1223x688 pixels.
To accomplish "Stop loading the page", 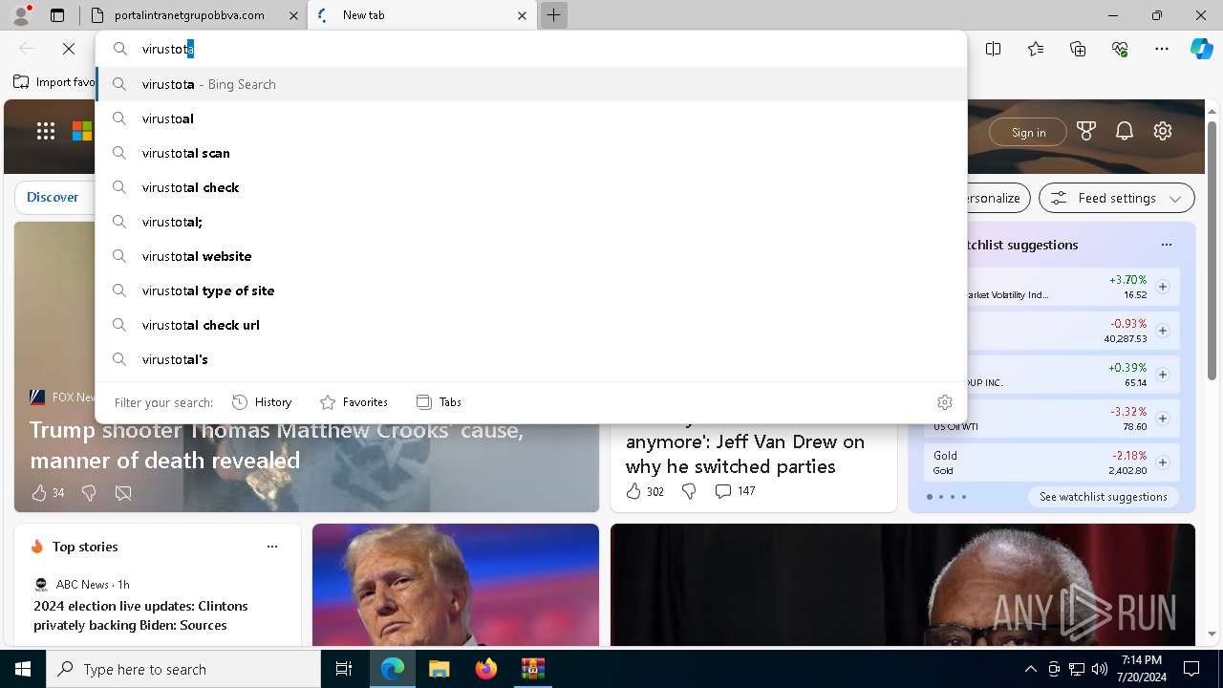I will [69, 49].
